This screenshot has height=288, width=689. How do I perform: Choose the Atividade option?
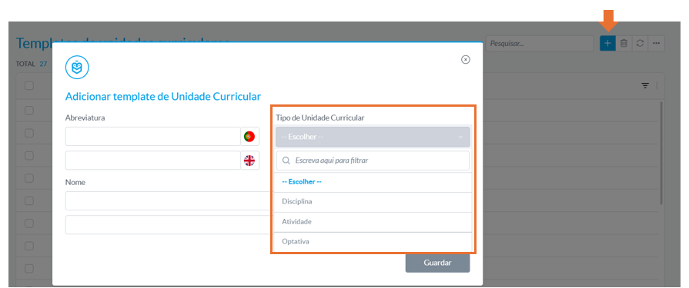coord(373,222)
